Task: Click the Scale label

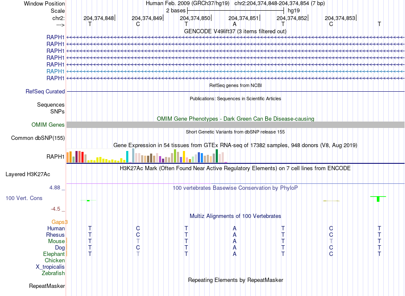Action: pyautogui.click(x=58, y=11)
